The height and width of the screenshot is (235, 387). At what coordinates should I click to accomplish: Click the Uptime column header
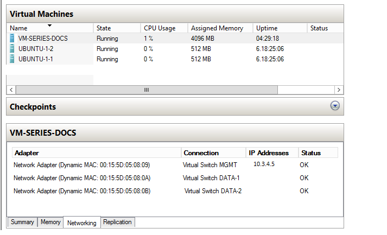(267, 28)
